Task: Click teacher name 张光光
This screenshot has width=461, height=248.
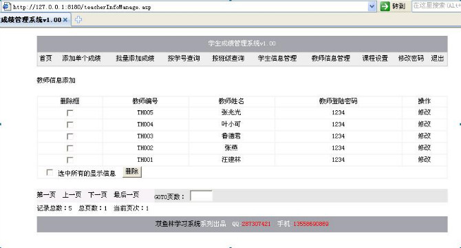Action: click(x=231, y=112)
